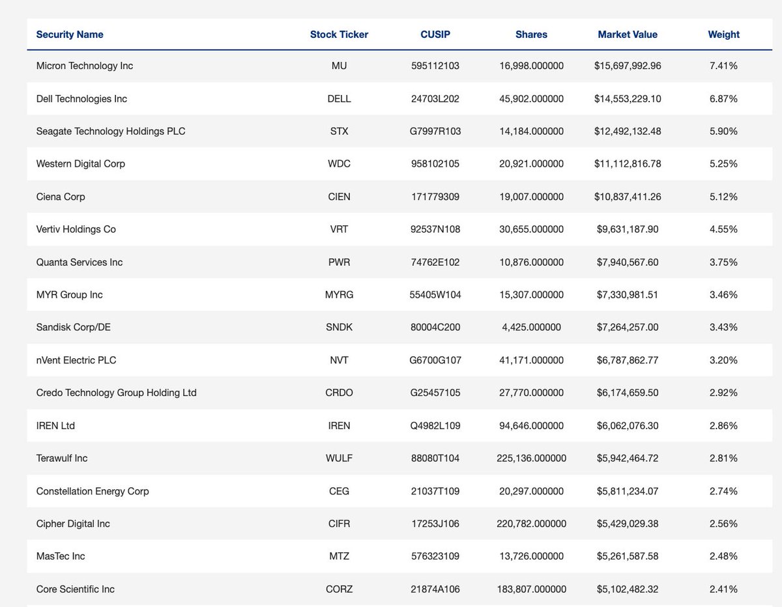Click market value $15,697,992.96
The width and height of the screenshot is (782, 607).
click(x=628, y=66)
